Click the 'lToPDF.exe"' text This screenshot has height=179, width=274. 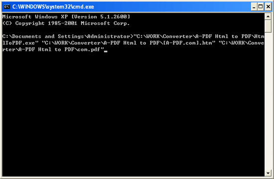(x=20, y=43)
